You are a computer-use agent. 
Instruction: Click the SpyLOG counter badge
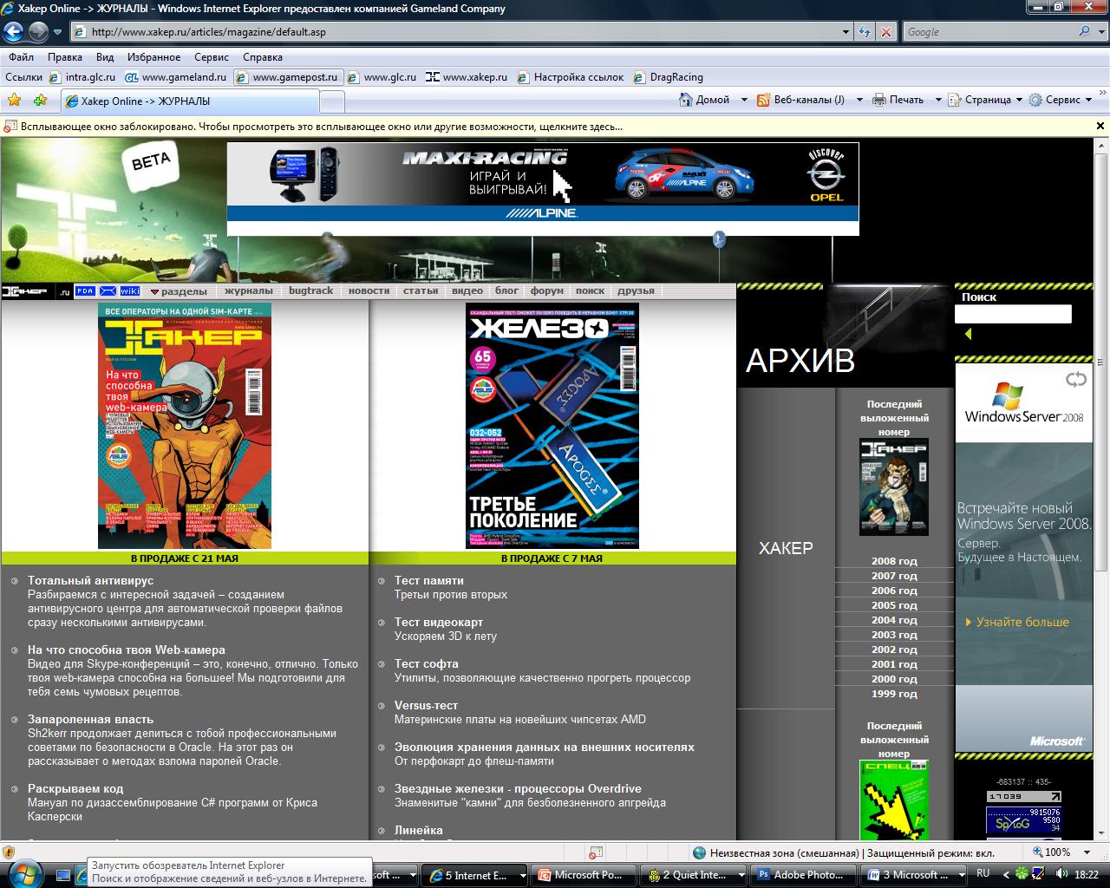(1023, 820)
